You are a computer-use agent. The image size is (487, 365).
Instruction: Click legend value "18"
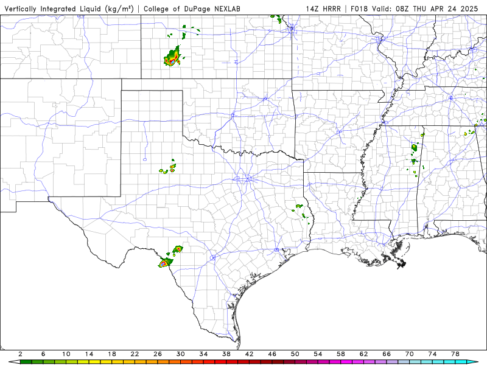[112, 354]
